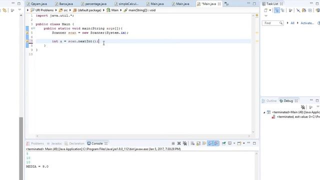This screenshot has height=180, width=320.
Task: Click the code on line 7 int a declaration
Action: click(75, 41)
